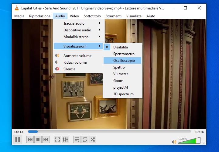
Task: Click the Aumenta volume speaker icon
Action: (57, 56)
